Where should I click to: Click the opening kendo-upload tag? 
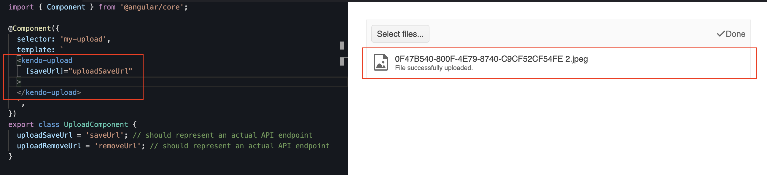click(47, 61)
